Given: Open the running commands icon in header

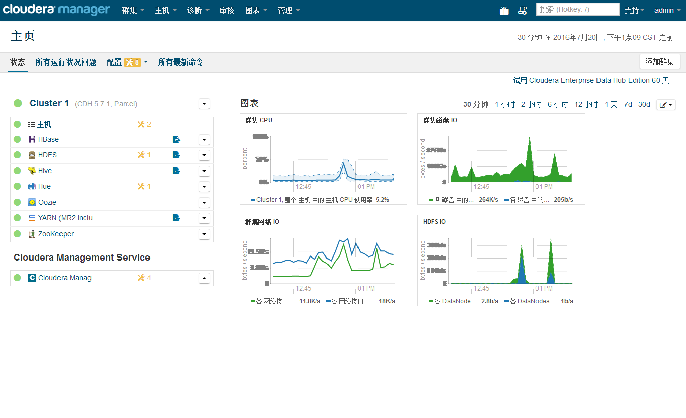Looking at the screenshot, I should click(x=522, y=10).
